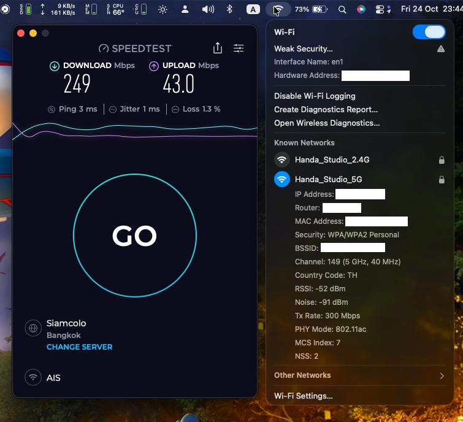The image size is (463, 422).
Task: Click PHY Mode: 802.11ac text
Action: (331, 329)
